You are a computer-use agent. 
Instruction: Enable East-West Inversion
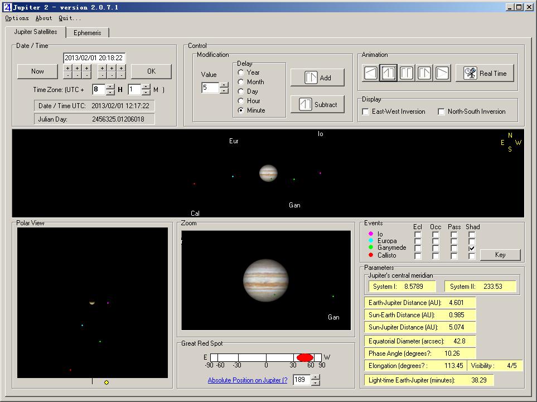366,112
